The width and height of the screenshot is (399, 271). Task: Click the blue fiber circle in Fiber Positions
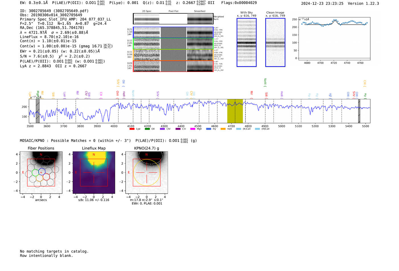pyautogui.click(x=42, y=171)
